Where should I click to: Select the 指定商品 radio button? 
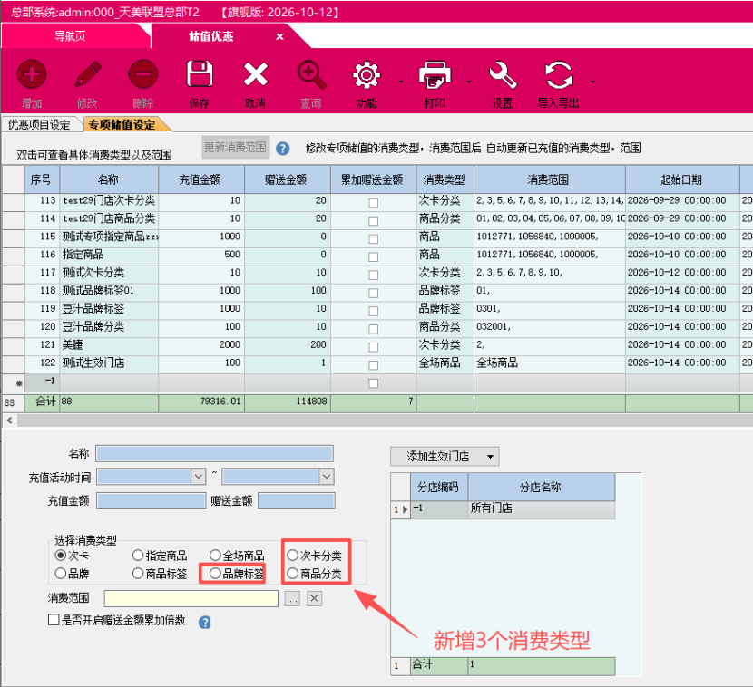pyautogui.click(x=138, y=556)
